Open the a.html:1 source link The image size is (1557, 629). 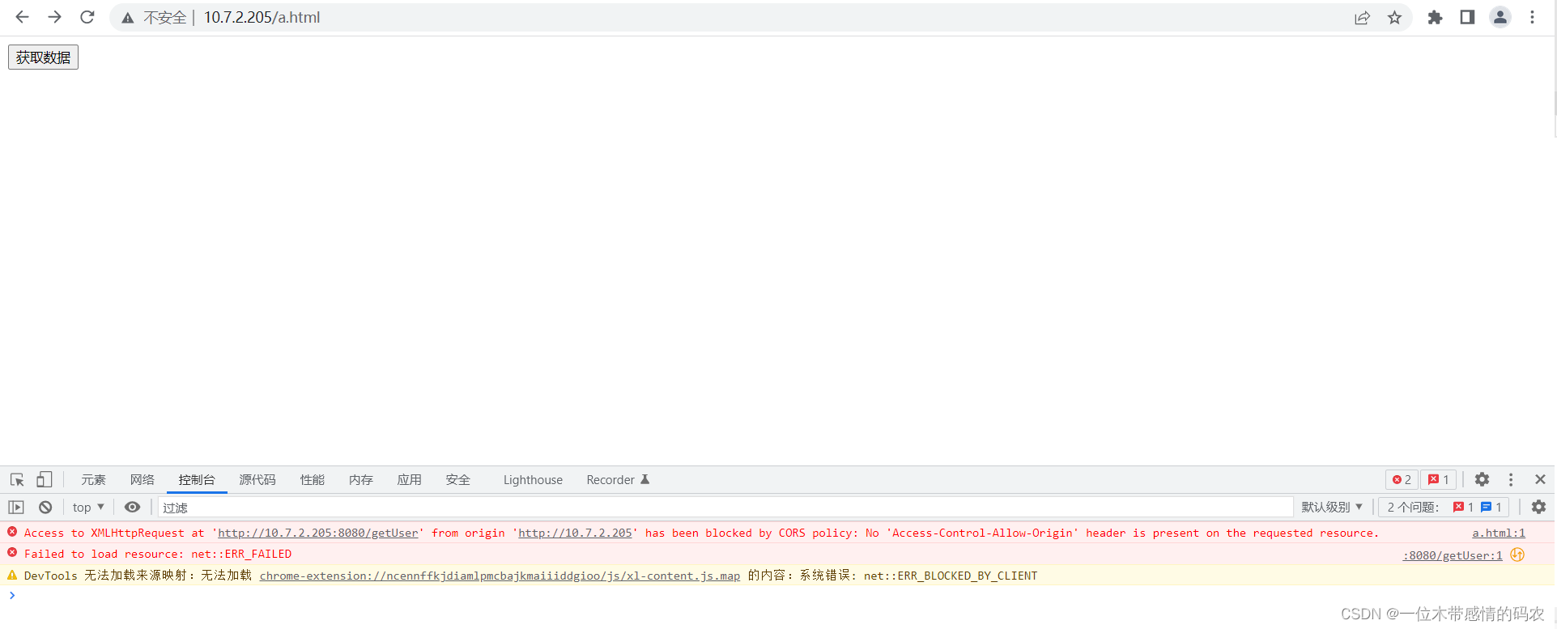click(x=1498, y=533)
